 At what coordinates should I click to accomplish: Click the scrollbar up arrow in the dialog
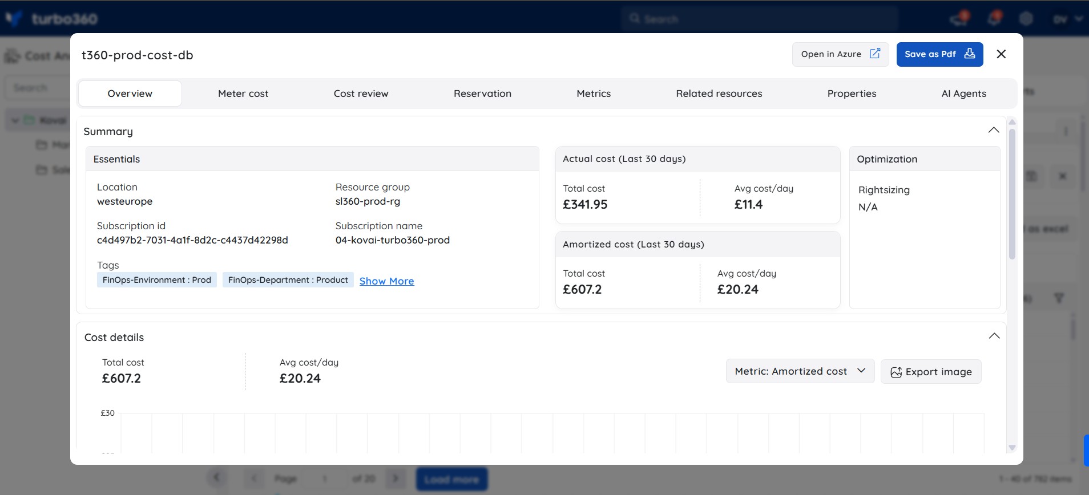1012,122
